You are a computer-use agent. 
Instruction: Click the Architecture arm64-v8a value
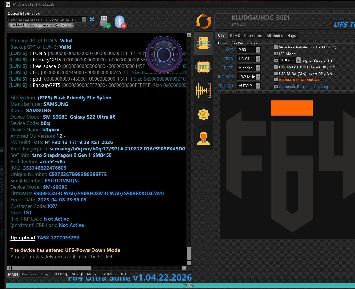point(52,161)
